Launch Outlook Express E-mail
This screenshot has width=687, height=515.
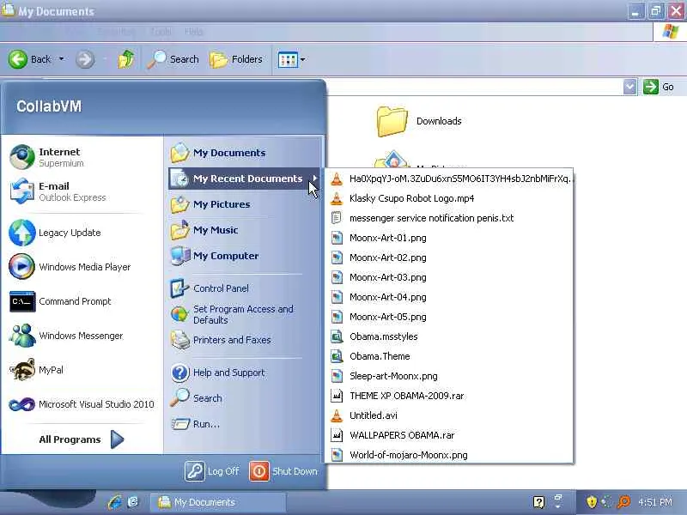pos(82,191)
